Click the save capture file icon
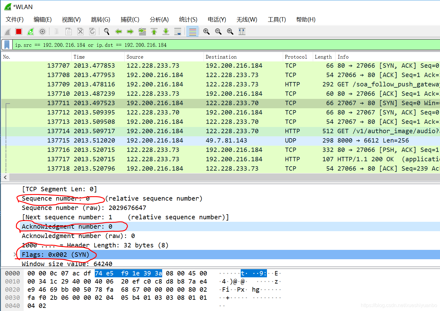The image size is (440, 311). [68, 32]
